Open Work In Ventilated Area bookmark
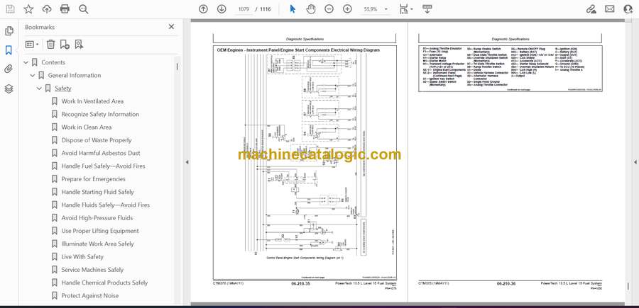 point(92,101)
